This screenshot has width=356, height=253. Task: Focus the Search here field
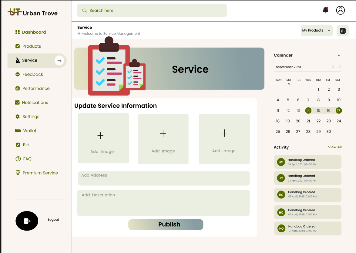pos(152,10)
